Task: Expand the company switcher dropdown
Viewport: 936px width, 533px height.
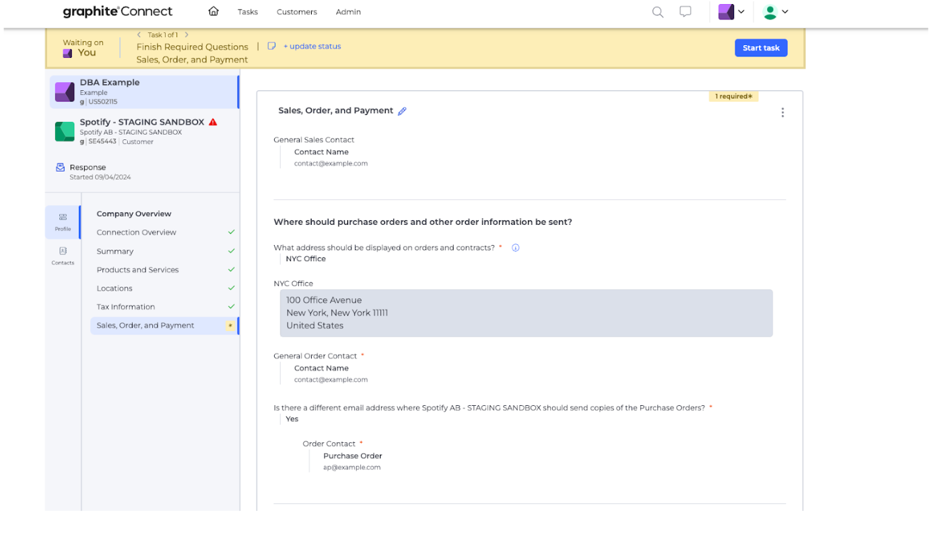Action: [731, 12]
